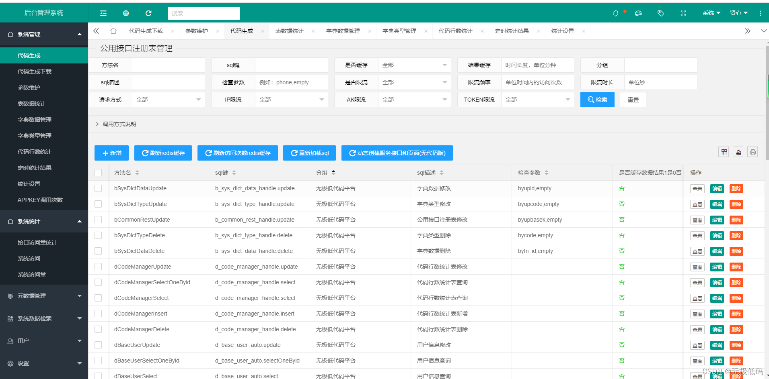
Task: Check the bSysDictDataDelete row checkbox
Action: [x=98, y=251]
